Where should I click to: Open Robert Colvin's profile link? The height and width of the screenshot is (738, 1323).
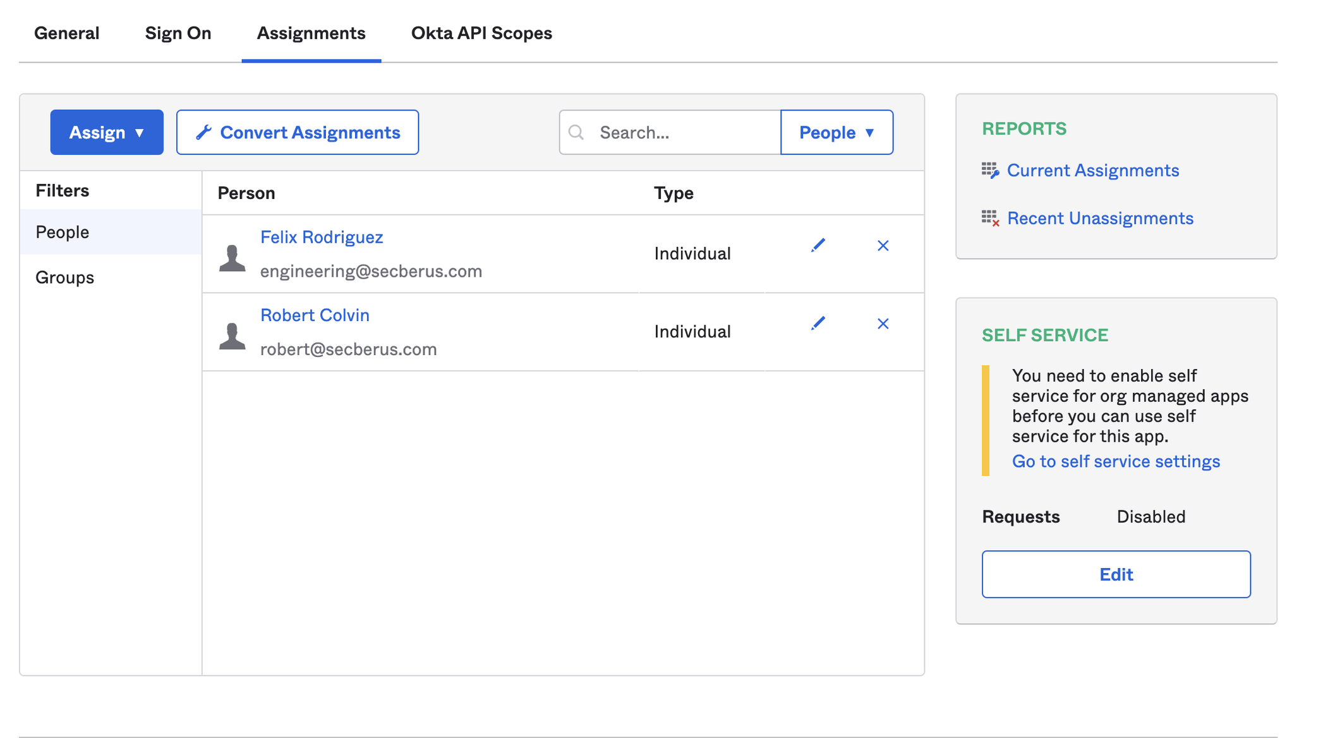tap(315, 315)
